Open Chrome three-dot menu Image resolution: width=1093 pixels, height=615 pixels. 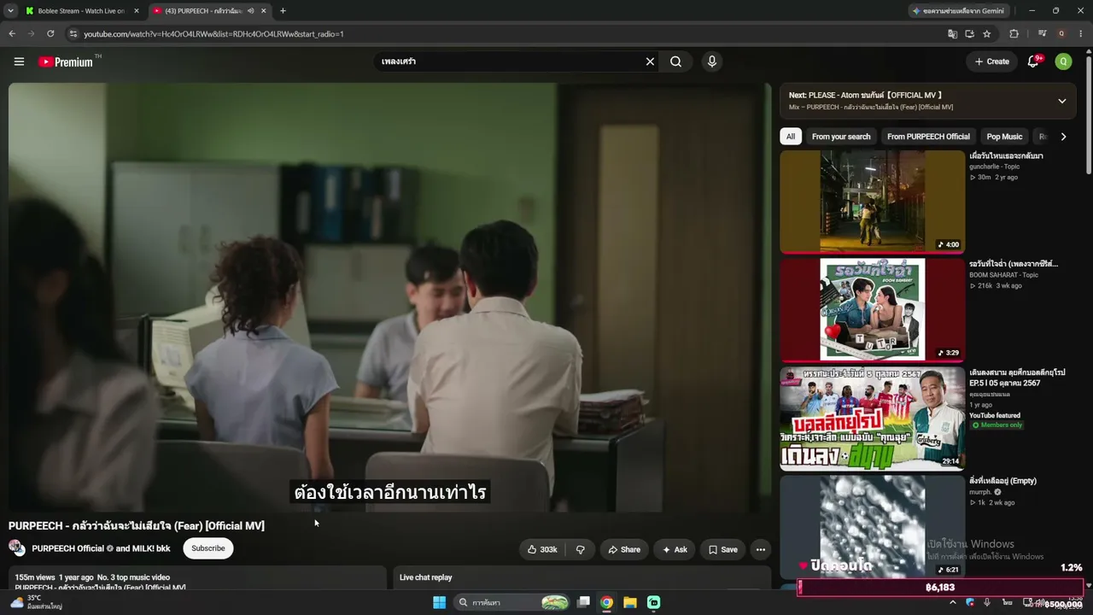[1080, 34]
